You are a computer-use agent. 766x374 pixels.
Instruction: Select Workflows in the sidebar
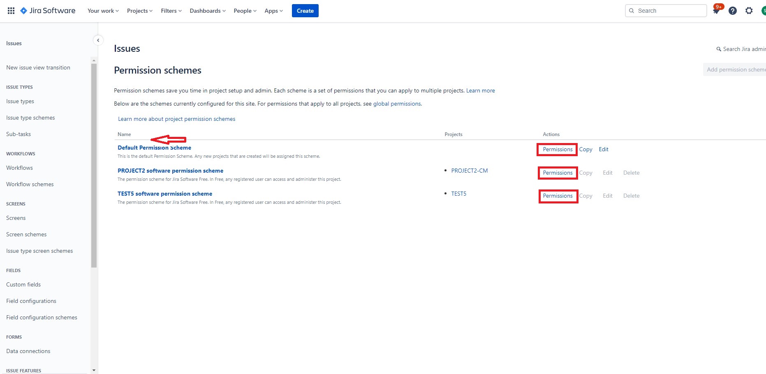pos(19,168)
